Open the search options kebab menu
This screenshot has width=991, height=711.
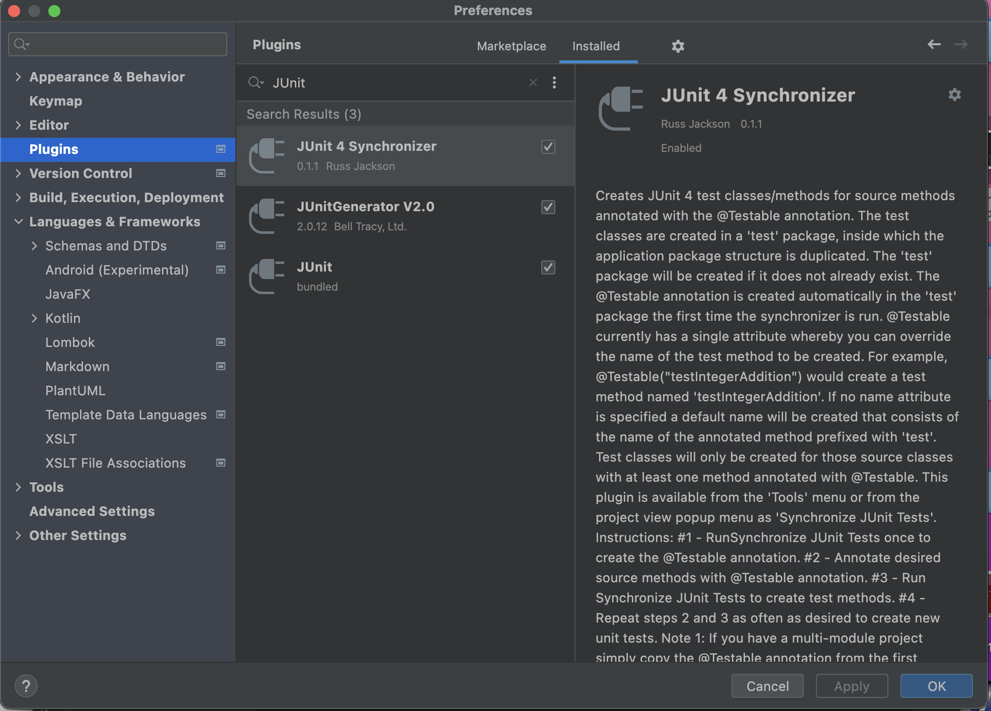click(x=554, y=82)
